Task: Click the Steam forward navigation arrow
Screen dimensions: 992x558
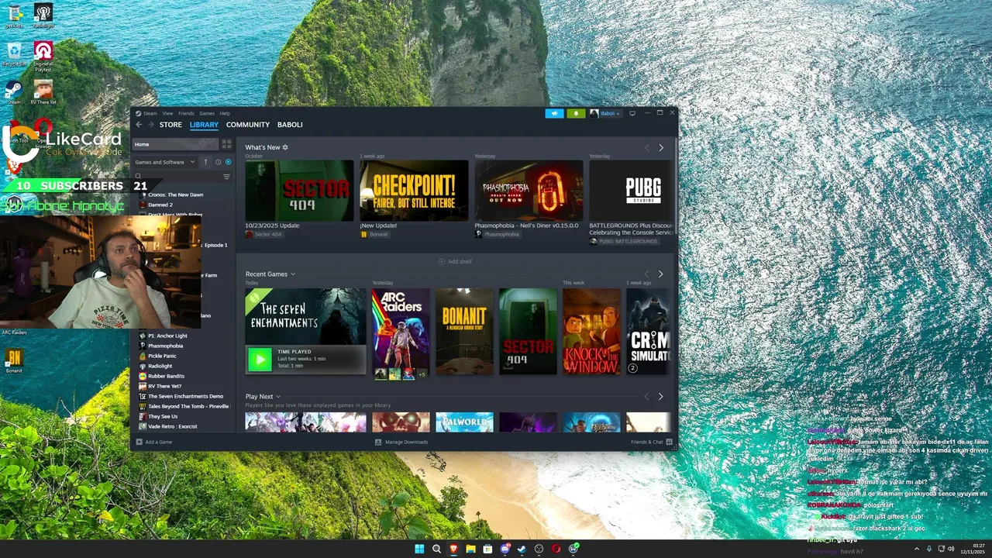Action: 150,125
